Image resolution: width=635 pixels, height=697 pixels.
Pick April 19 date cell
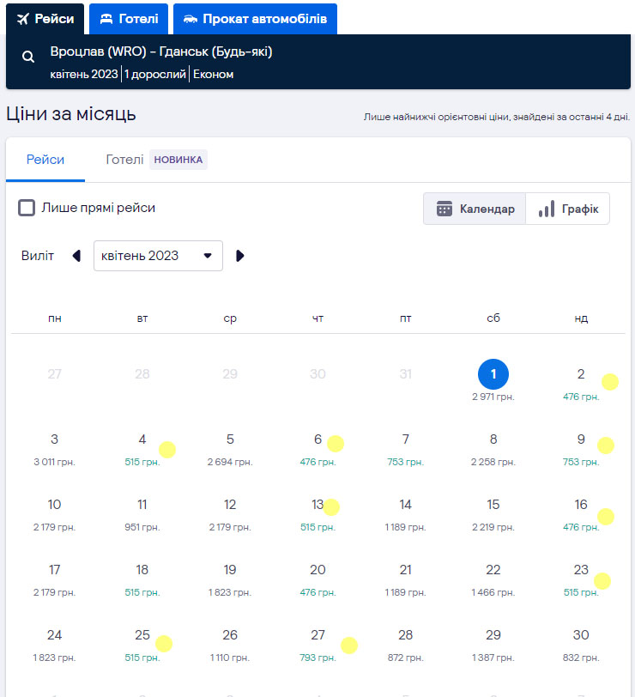[x=230, y=579]
